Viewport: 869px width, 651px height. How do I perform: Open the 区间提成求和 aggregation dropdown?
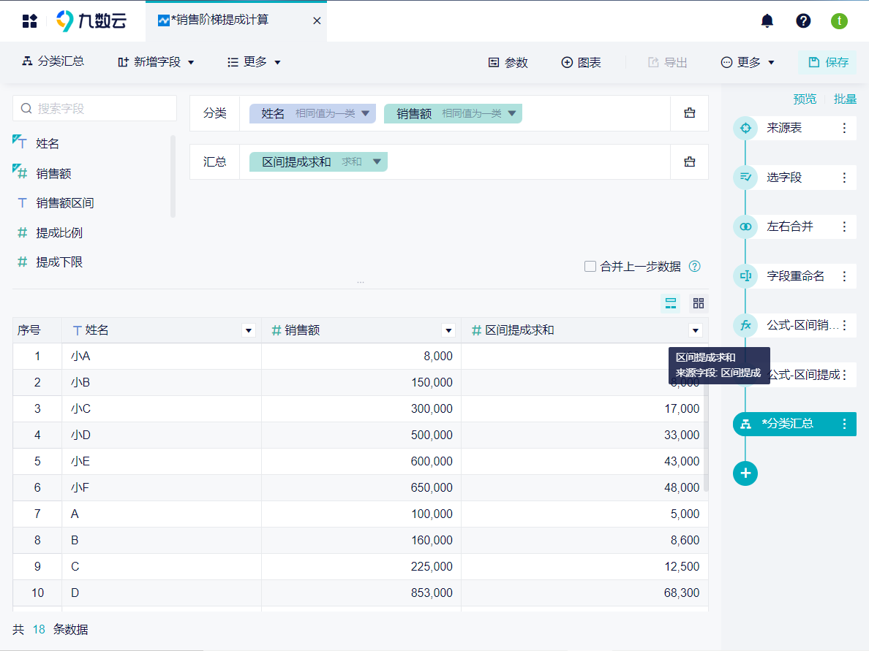377,161
